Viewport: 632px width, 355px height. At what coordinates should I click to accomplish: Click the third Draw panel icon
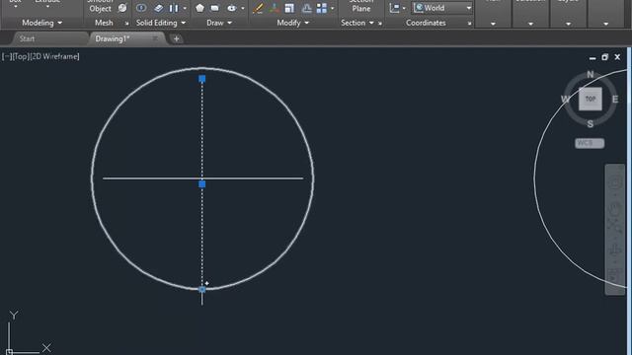231,8
